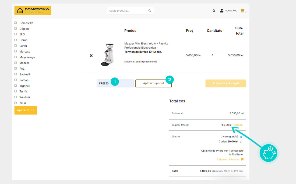
Task: Open the Calculează livrarea link
Action: [228, 160]
